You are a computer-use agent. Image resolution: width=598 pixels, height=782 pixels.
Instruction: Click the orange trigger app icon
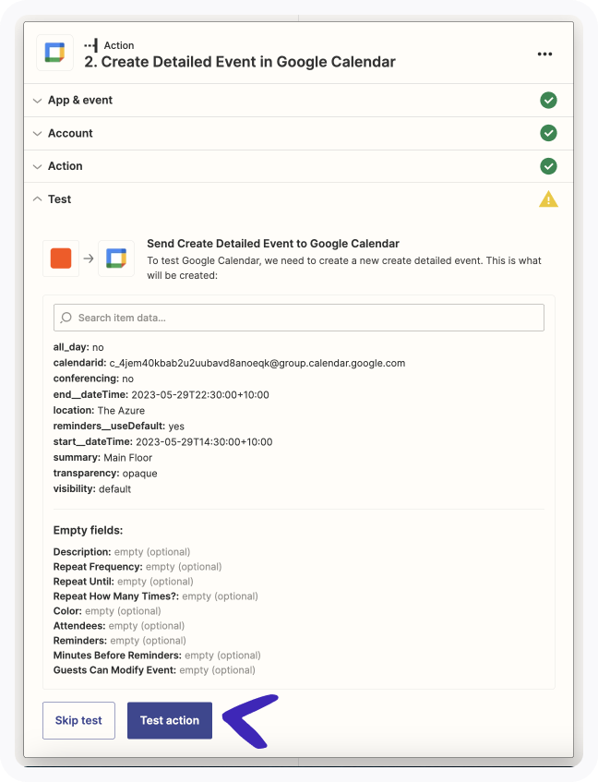(61, 259)
